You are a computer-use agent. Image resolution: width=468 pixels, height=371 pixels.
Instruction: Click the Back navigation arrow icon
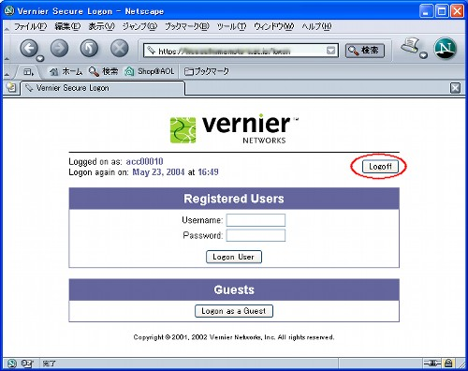tap(29, 49)
